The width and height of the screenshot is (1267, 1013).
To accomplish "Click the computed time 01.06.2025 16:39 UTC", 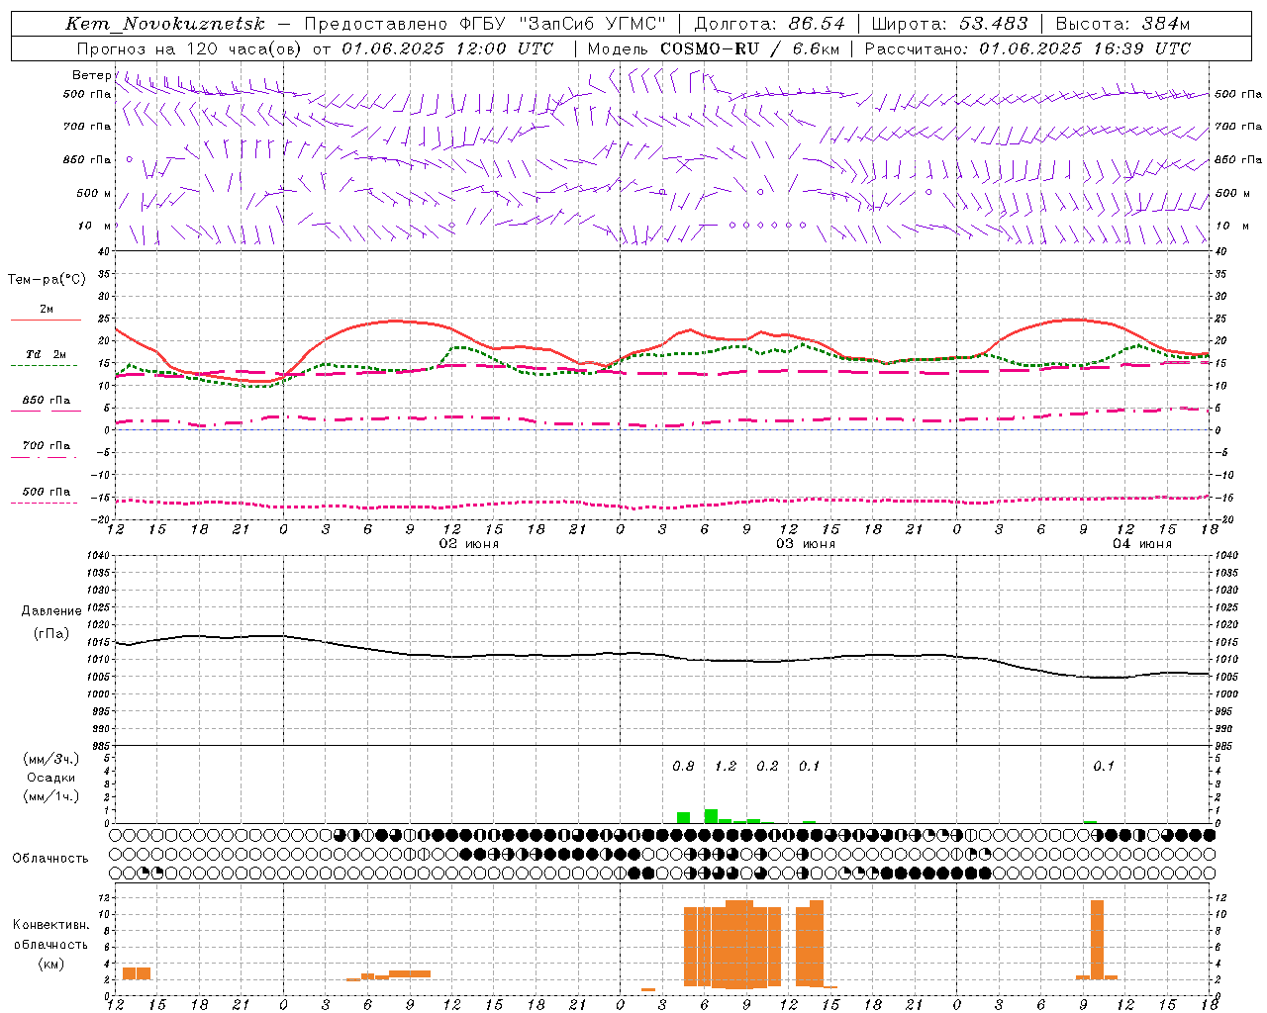I will 1085,48.
